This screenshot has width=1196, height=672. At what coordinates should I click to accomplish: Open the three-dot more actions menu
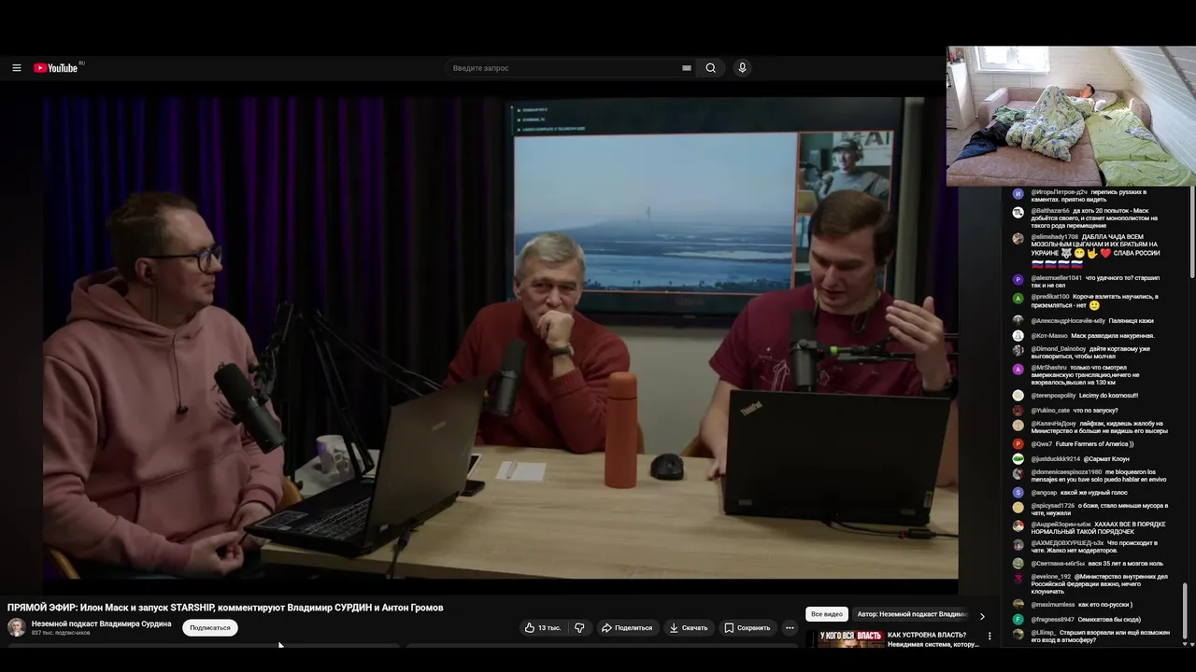(x=790, y=628)
